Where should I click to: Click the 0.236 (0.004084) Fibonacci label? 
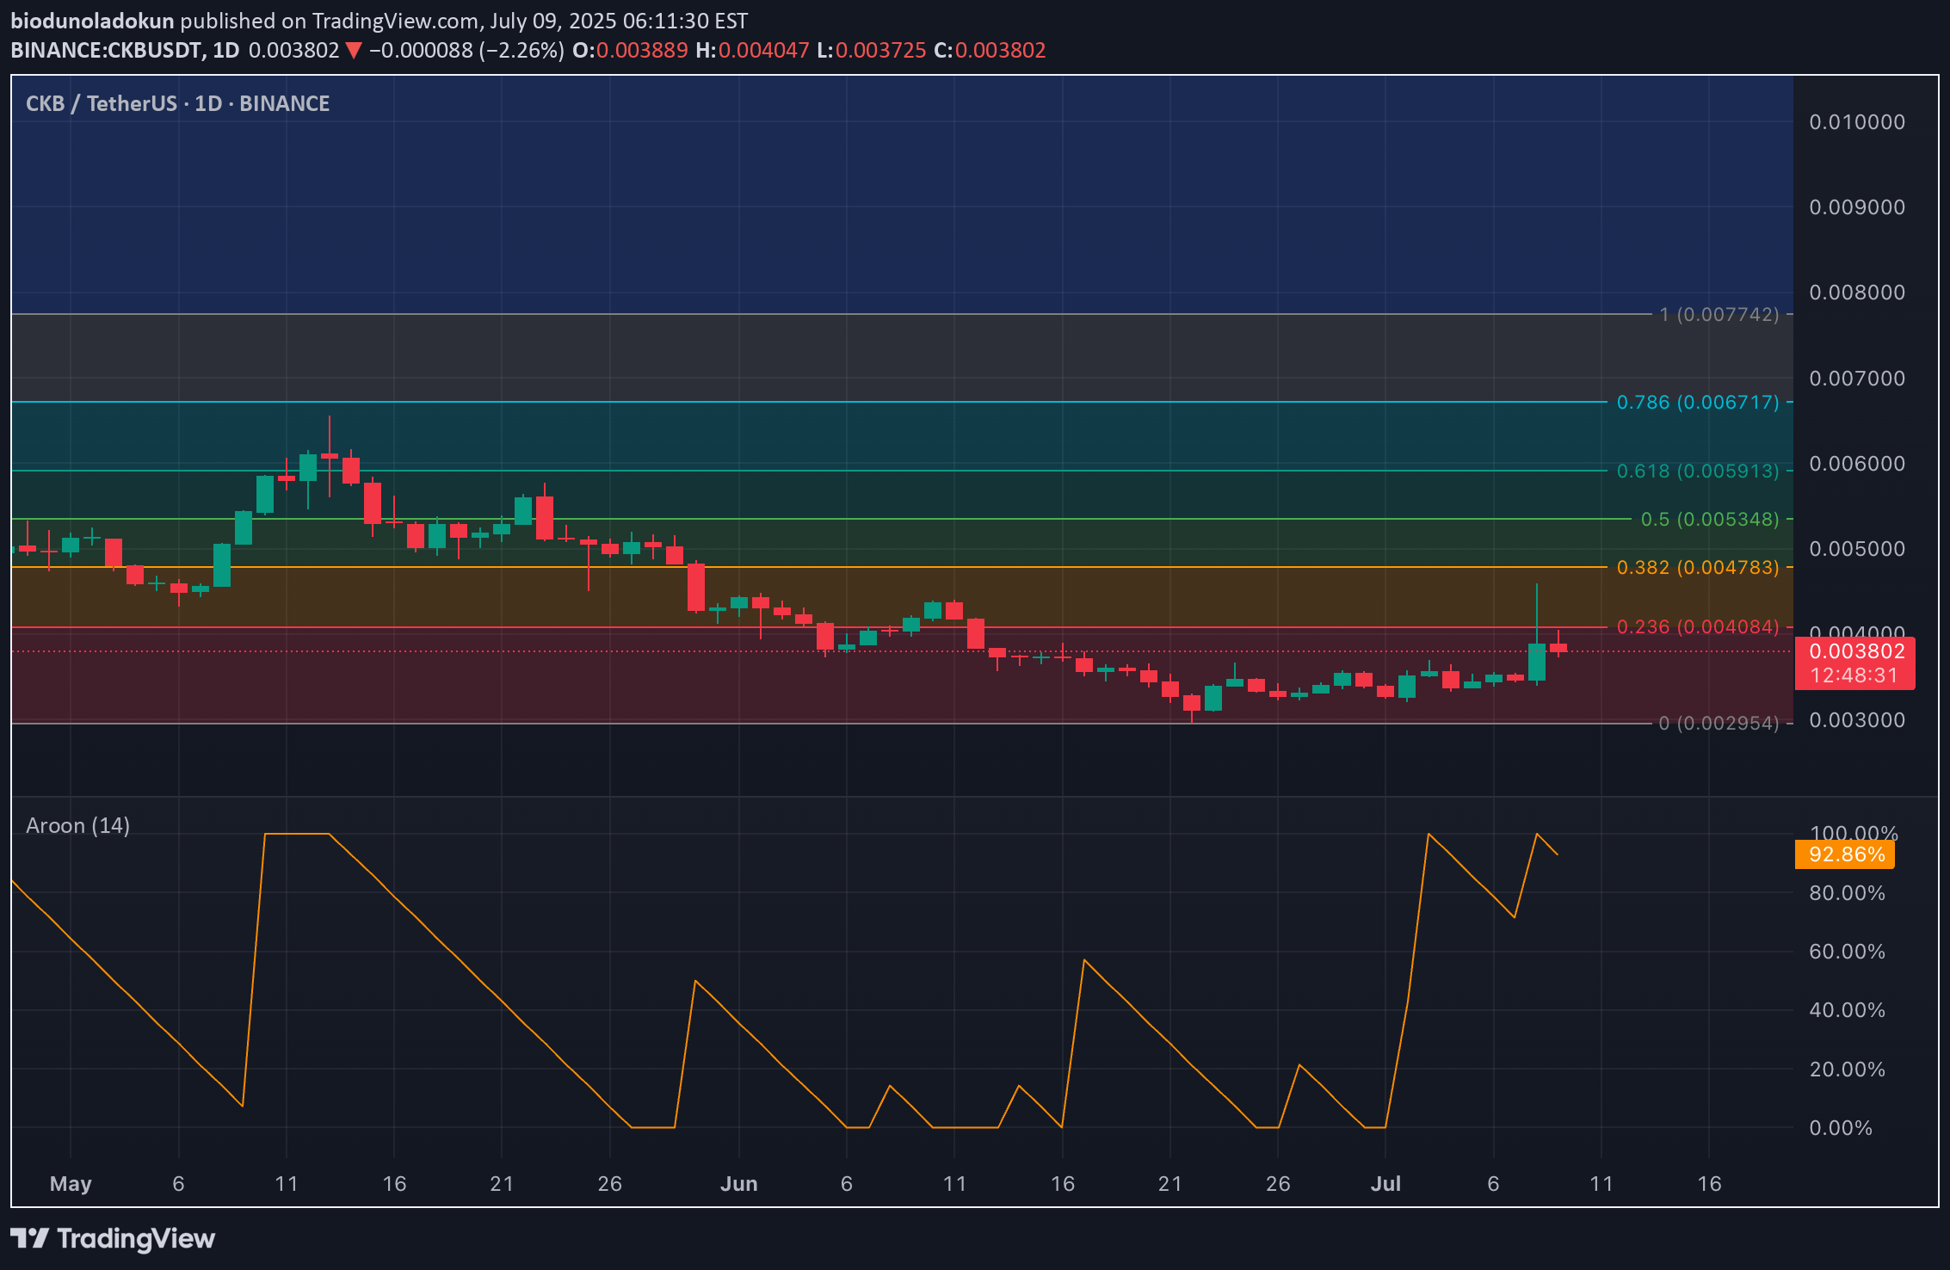1698,626
